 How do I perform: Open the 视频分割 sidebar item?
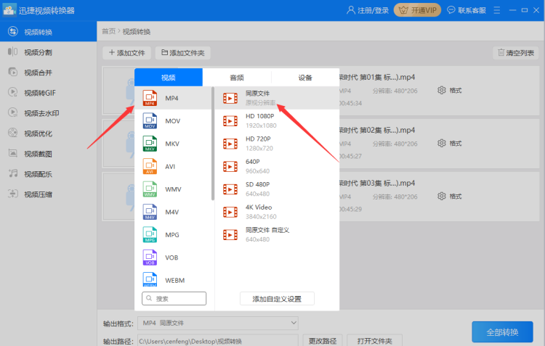point(48,52)
